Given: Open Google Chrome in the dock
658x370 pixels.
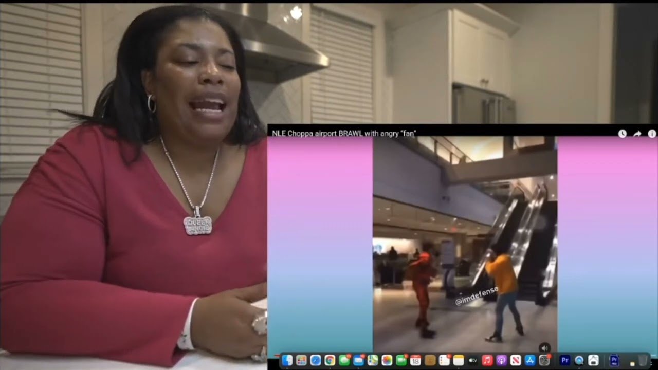Looking at the screenshot, I should point(330,360).
